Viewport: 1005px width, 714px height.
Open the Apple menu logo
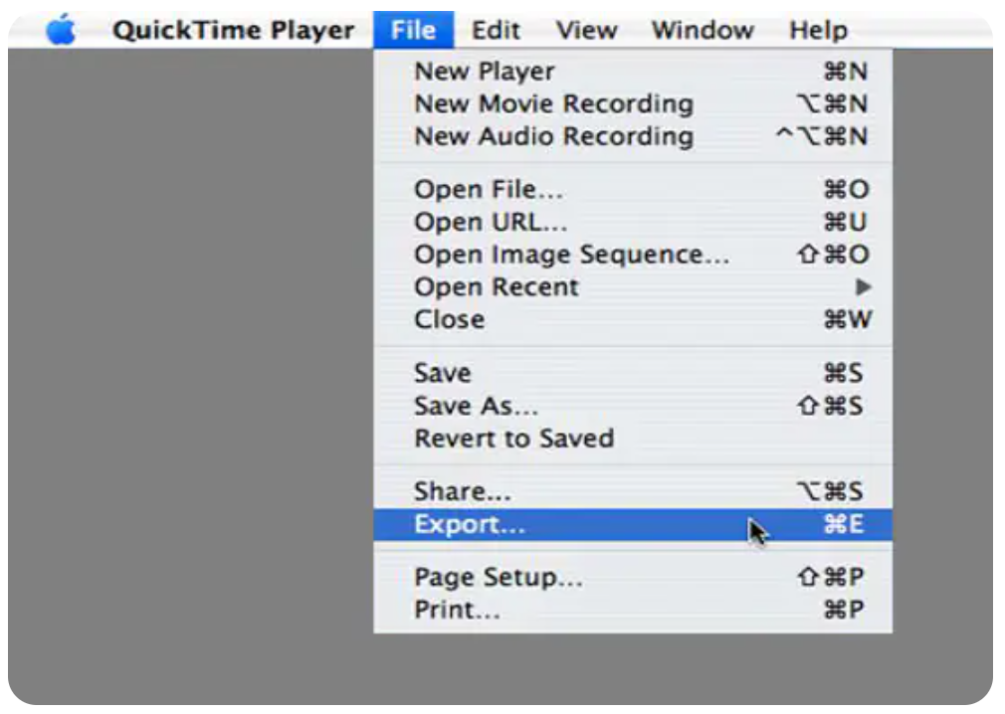point(61,30)
